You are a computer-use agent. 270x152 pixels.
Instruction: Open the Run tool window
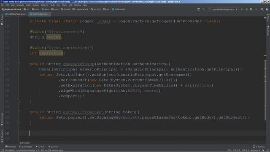pos(40,147)
